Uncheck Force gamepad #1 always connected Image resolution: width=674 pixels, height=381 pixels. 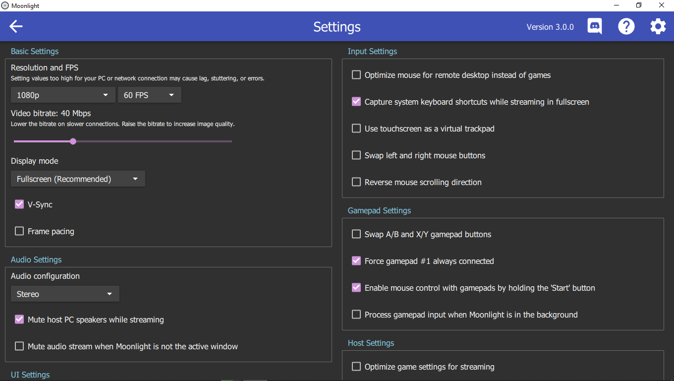(356, 261)
